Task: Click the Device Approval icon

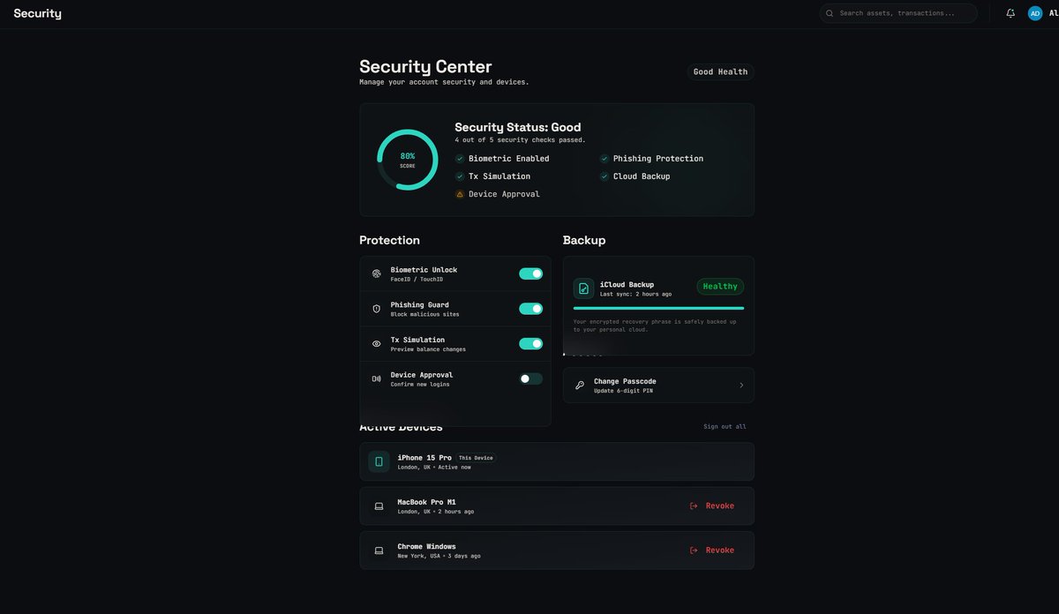Action: pyautogui.click(x=377, y=378)
